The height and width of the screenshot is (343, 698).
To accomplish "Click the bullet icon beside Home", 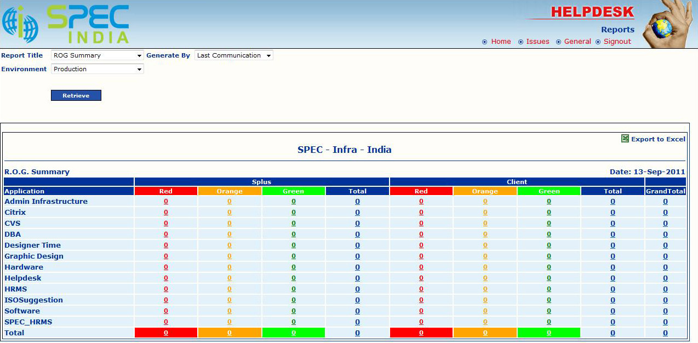I will click(485, 42).
